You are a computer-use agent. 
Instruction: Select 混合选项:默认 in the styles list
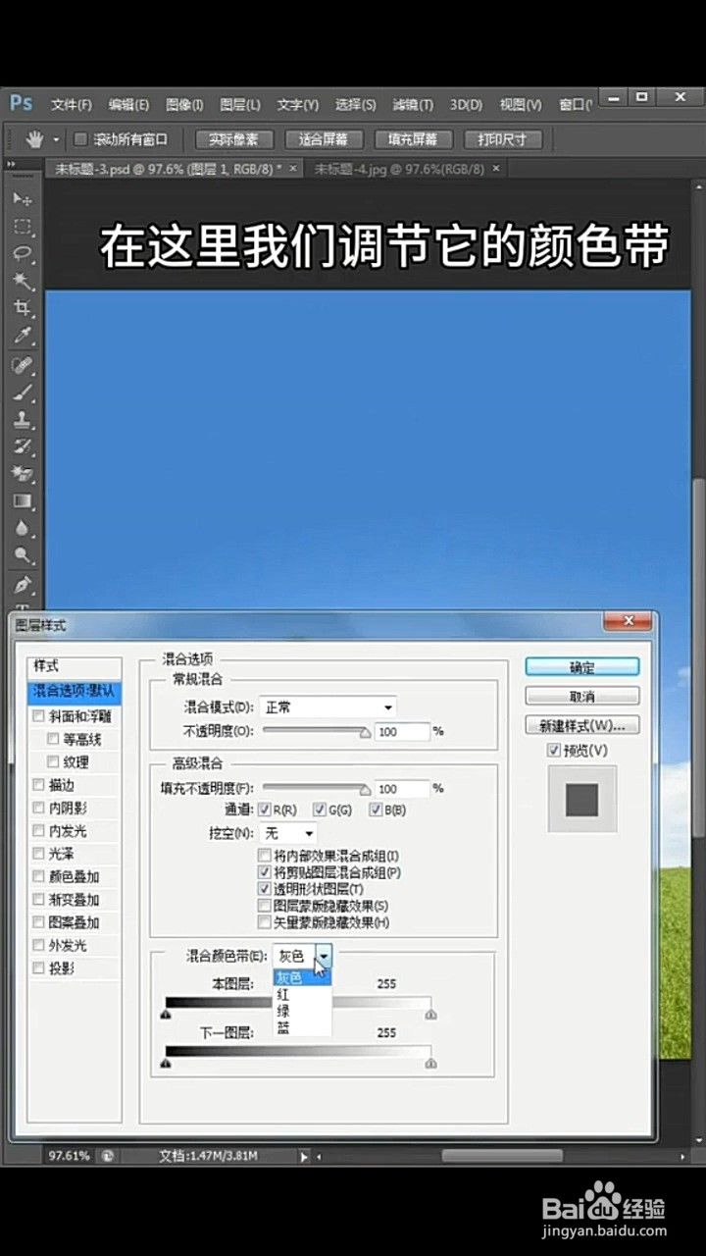click(75, 691)
